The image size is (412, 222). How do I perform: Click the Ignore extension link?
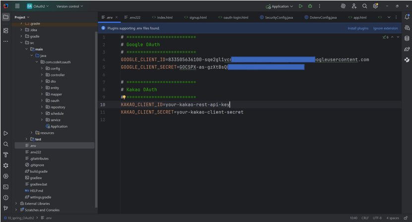tap(385, 28)
